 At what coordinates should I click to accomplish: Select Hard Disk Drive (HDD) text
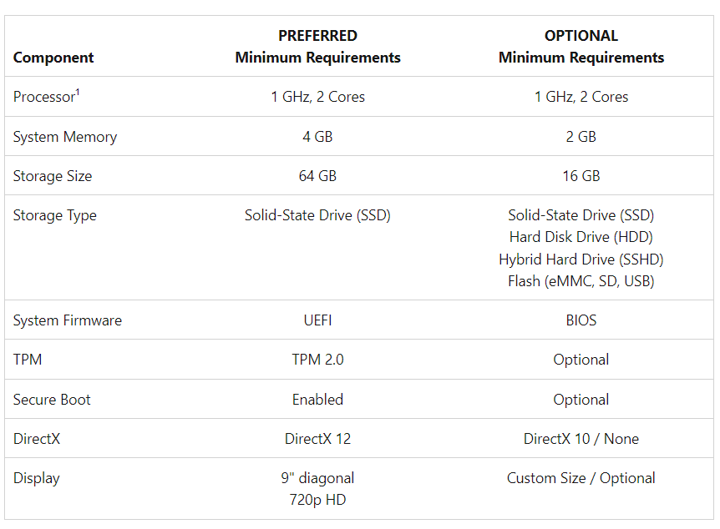click(581, 237)
